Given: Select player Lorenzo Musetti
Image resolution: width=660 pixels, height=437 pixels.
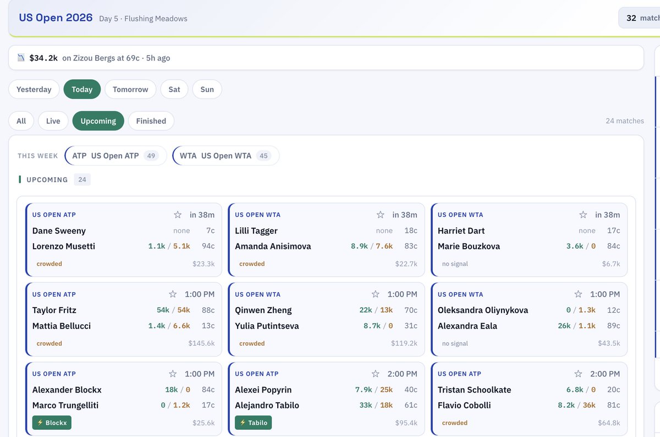Looking at the screenshot, I should (x=64, y=246).
